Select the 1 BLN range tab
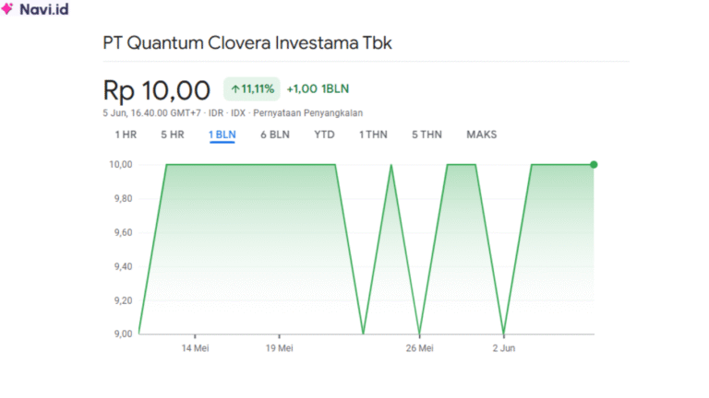The height and width of the screenshot is (398, 709). click(222, 135)
